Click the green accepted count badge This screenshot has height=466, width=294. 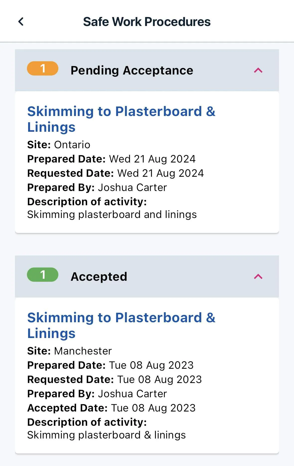43,275
